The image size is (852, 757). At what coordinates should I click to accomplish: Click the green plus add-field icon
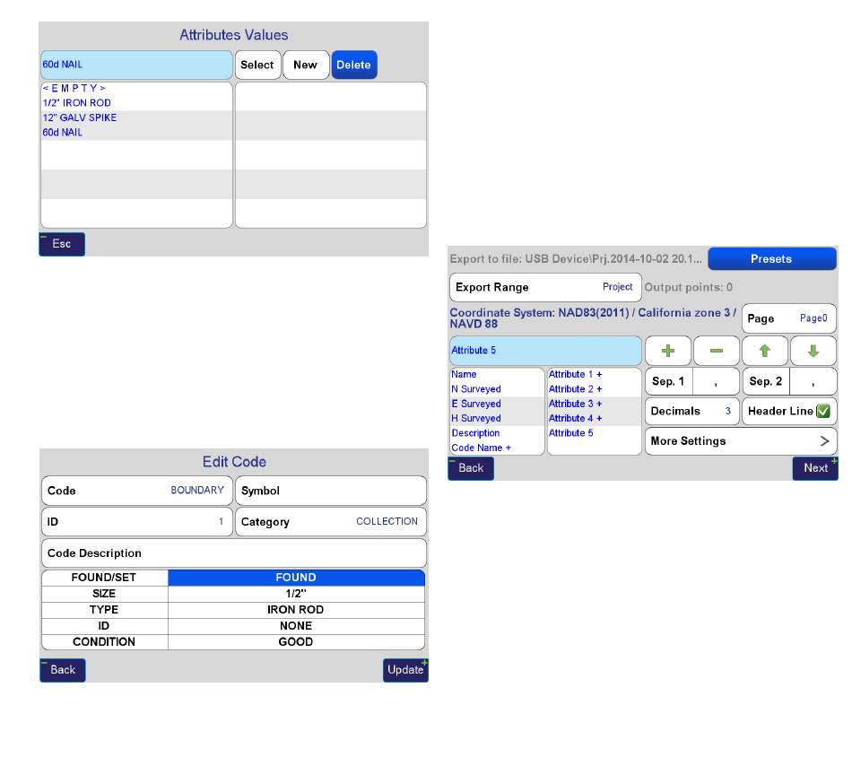[668, 351]
